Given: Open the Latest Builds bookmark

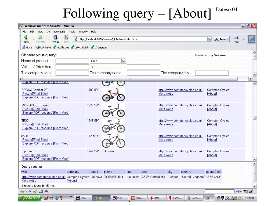Looking at the screenshot, I should 80,47.
